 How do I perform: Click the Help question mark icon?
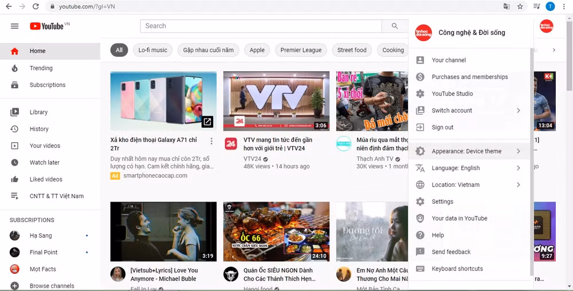(420, 235)
